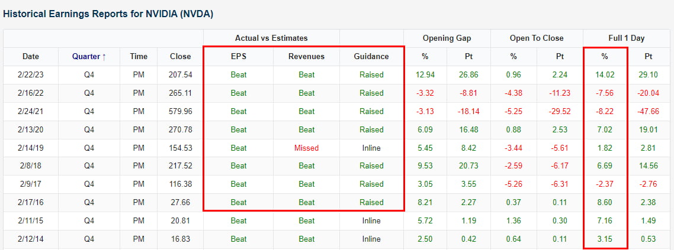Click the opening gap value 9.53

click(x=425, y=166)
